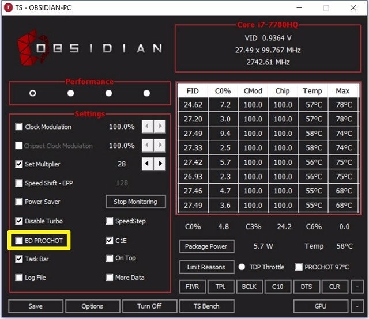Uncheck the Set Multiplier checkbox
This screenshot has height=319, width=369.
tap(19, 164)
